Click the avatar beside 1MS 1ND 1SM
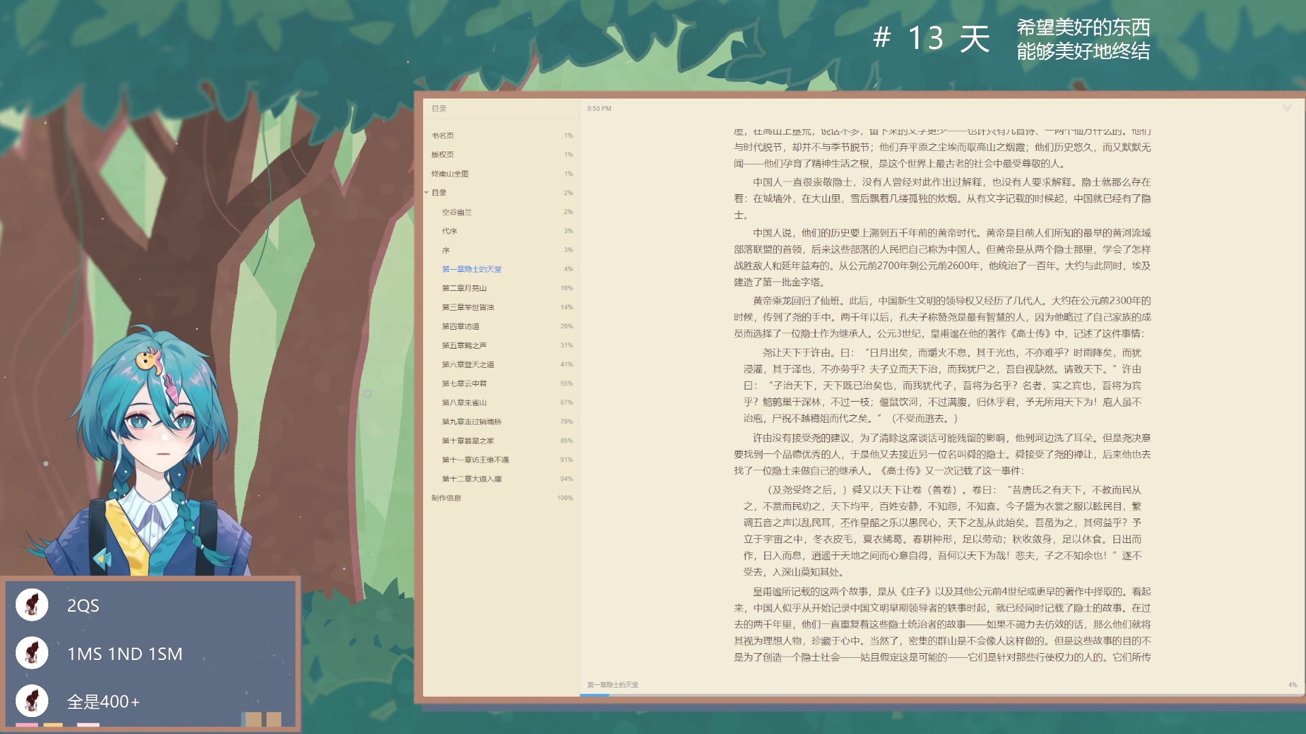The width and height of the screenshot is (1306, 734). coord(32,653)
